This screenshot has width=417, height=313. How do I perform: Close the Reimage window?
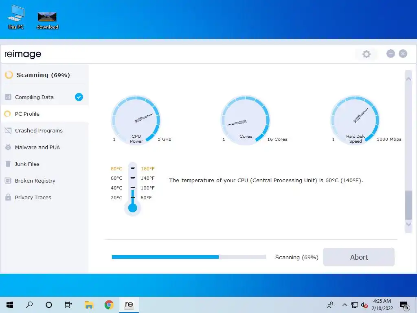pos(403,54)
